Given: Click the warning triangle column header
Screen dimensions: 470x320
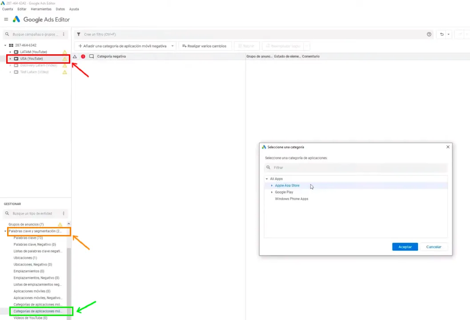Looking at the screenshot, I should click(75, 57).
